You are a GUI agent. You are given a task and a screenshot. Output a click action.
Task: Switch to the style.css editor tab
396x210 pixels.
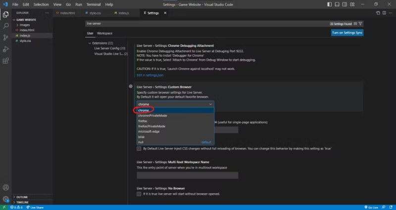95,13
